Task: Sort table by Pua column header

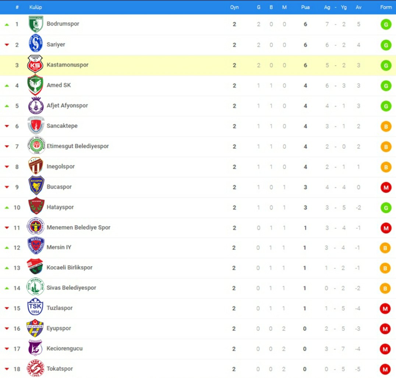Action: click(x=305, y=7)
